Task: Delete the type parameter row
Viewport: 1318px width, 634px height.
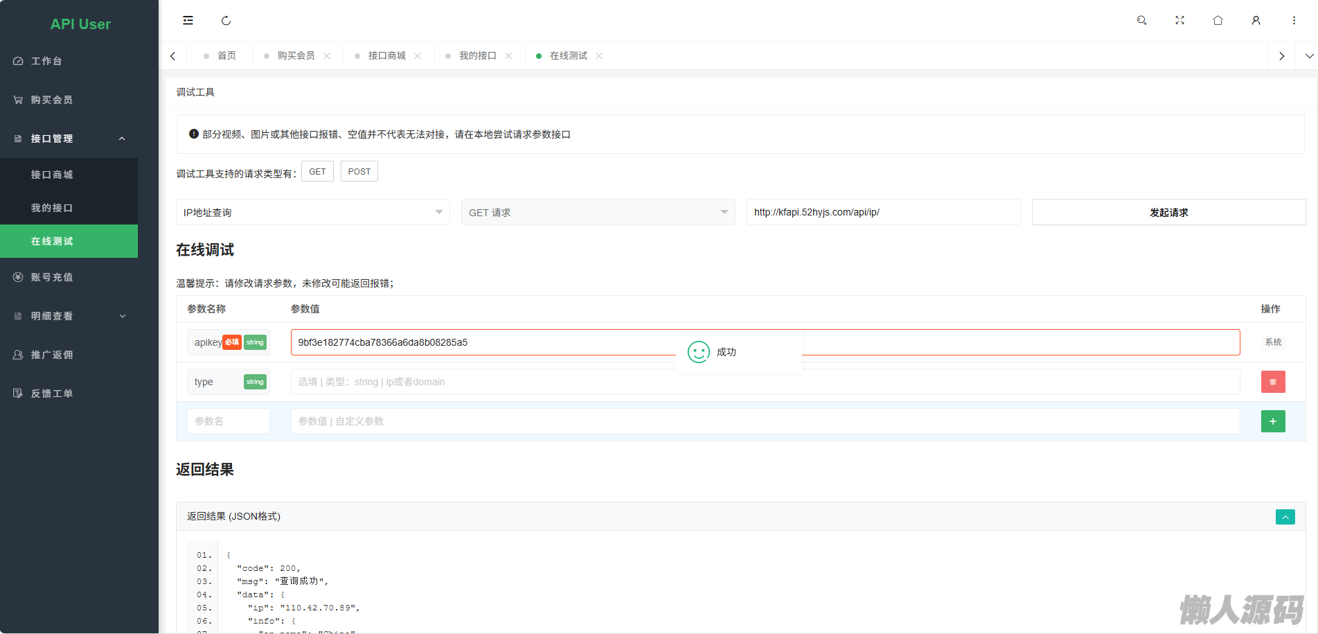Action: 1272,382
